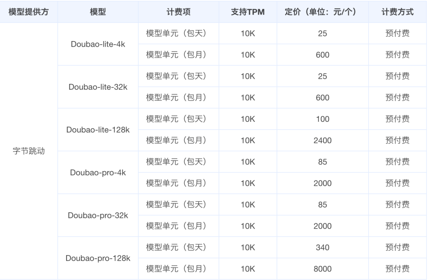This screenshot has width=428, height=280.
Task: Select the Doubao-lite-128k model cell
Action: [98, 130]
